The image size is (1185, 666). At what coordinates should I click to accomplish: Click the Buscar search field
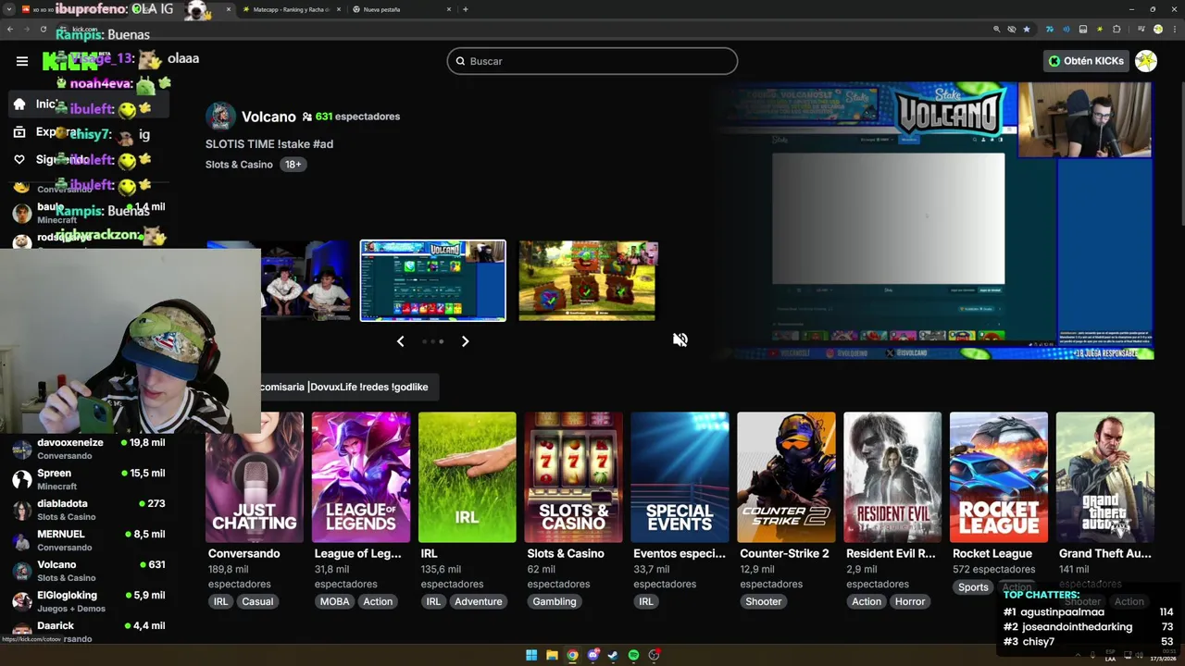pos(592,61)
